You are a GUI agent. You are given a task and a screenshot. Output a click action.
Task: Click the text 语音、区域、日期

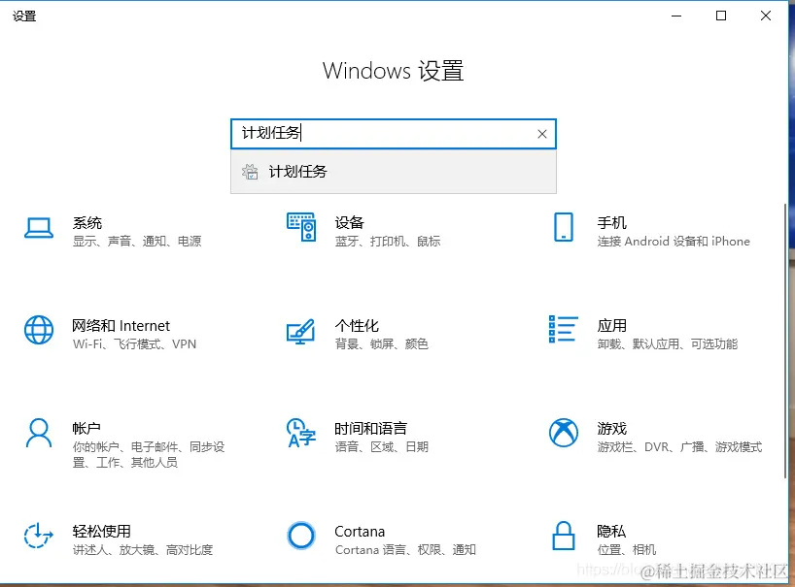coord(381,447)
